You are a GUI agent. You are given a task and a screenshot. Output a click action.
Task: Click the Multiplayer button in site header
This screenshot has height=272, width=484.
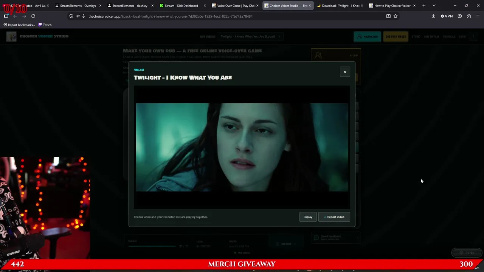click(367, 37)
